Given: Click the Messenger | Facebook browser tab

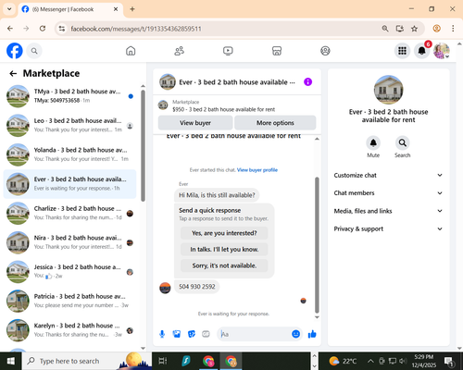Looking at the screenshot, I should [70, 9].
